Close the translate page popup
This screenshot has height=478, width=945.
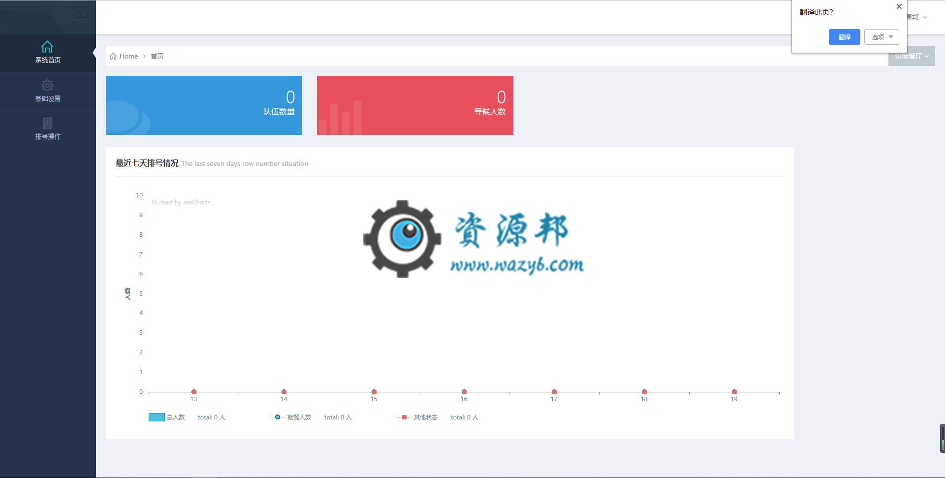tap(899, 7)
